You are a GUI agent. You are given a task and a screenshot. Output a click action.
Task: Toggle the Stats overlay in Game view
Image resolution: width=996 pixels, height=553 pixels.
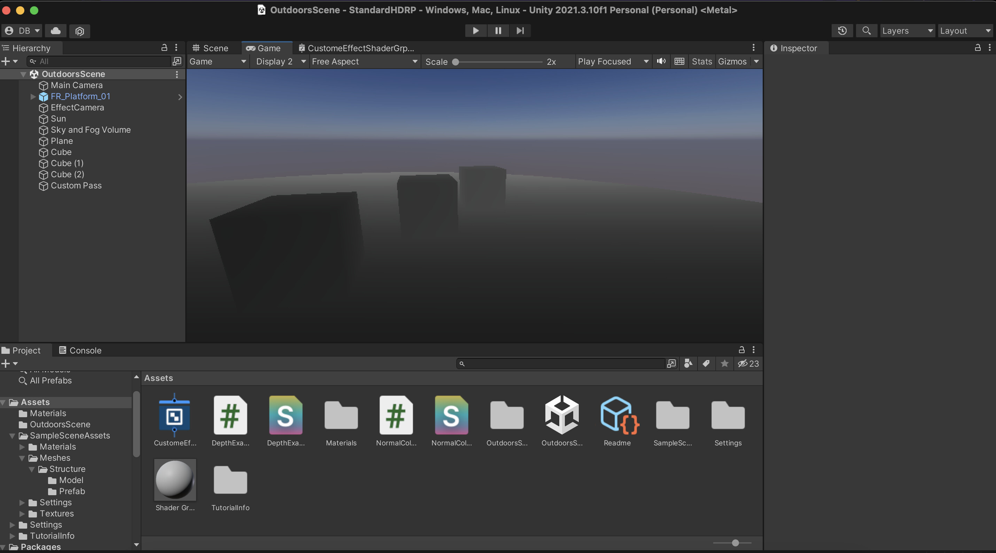pos(701,62)
